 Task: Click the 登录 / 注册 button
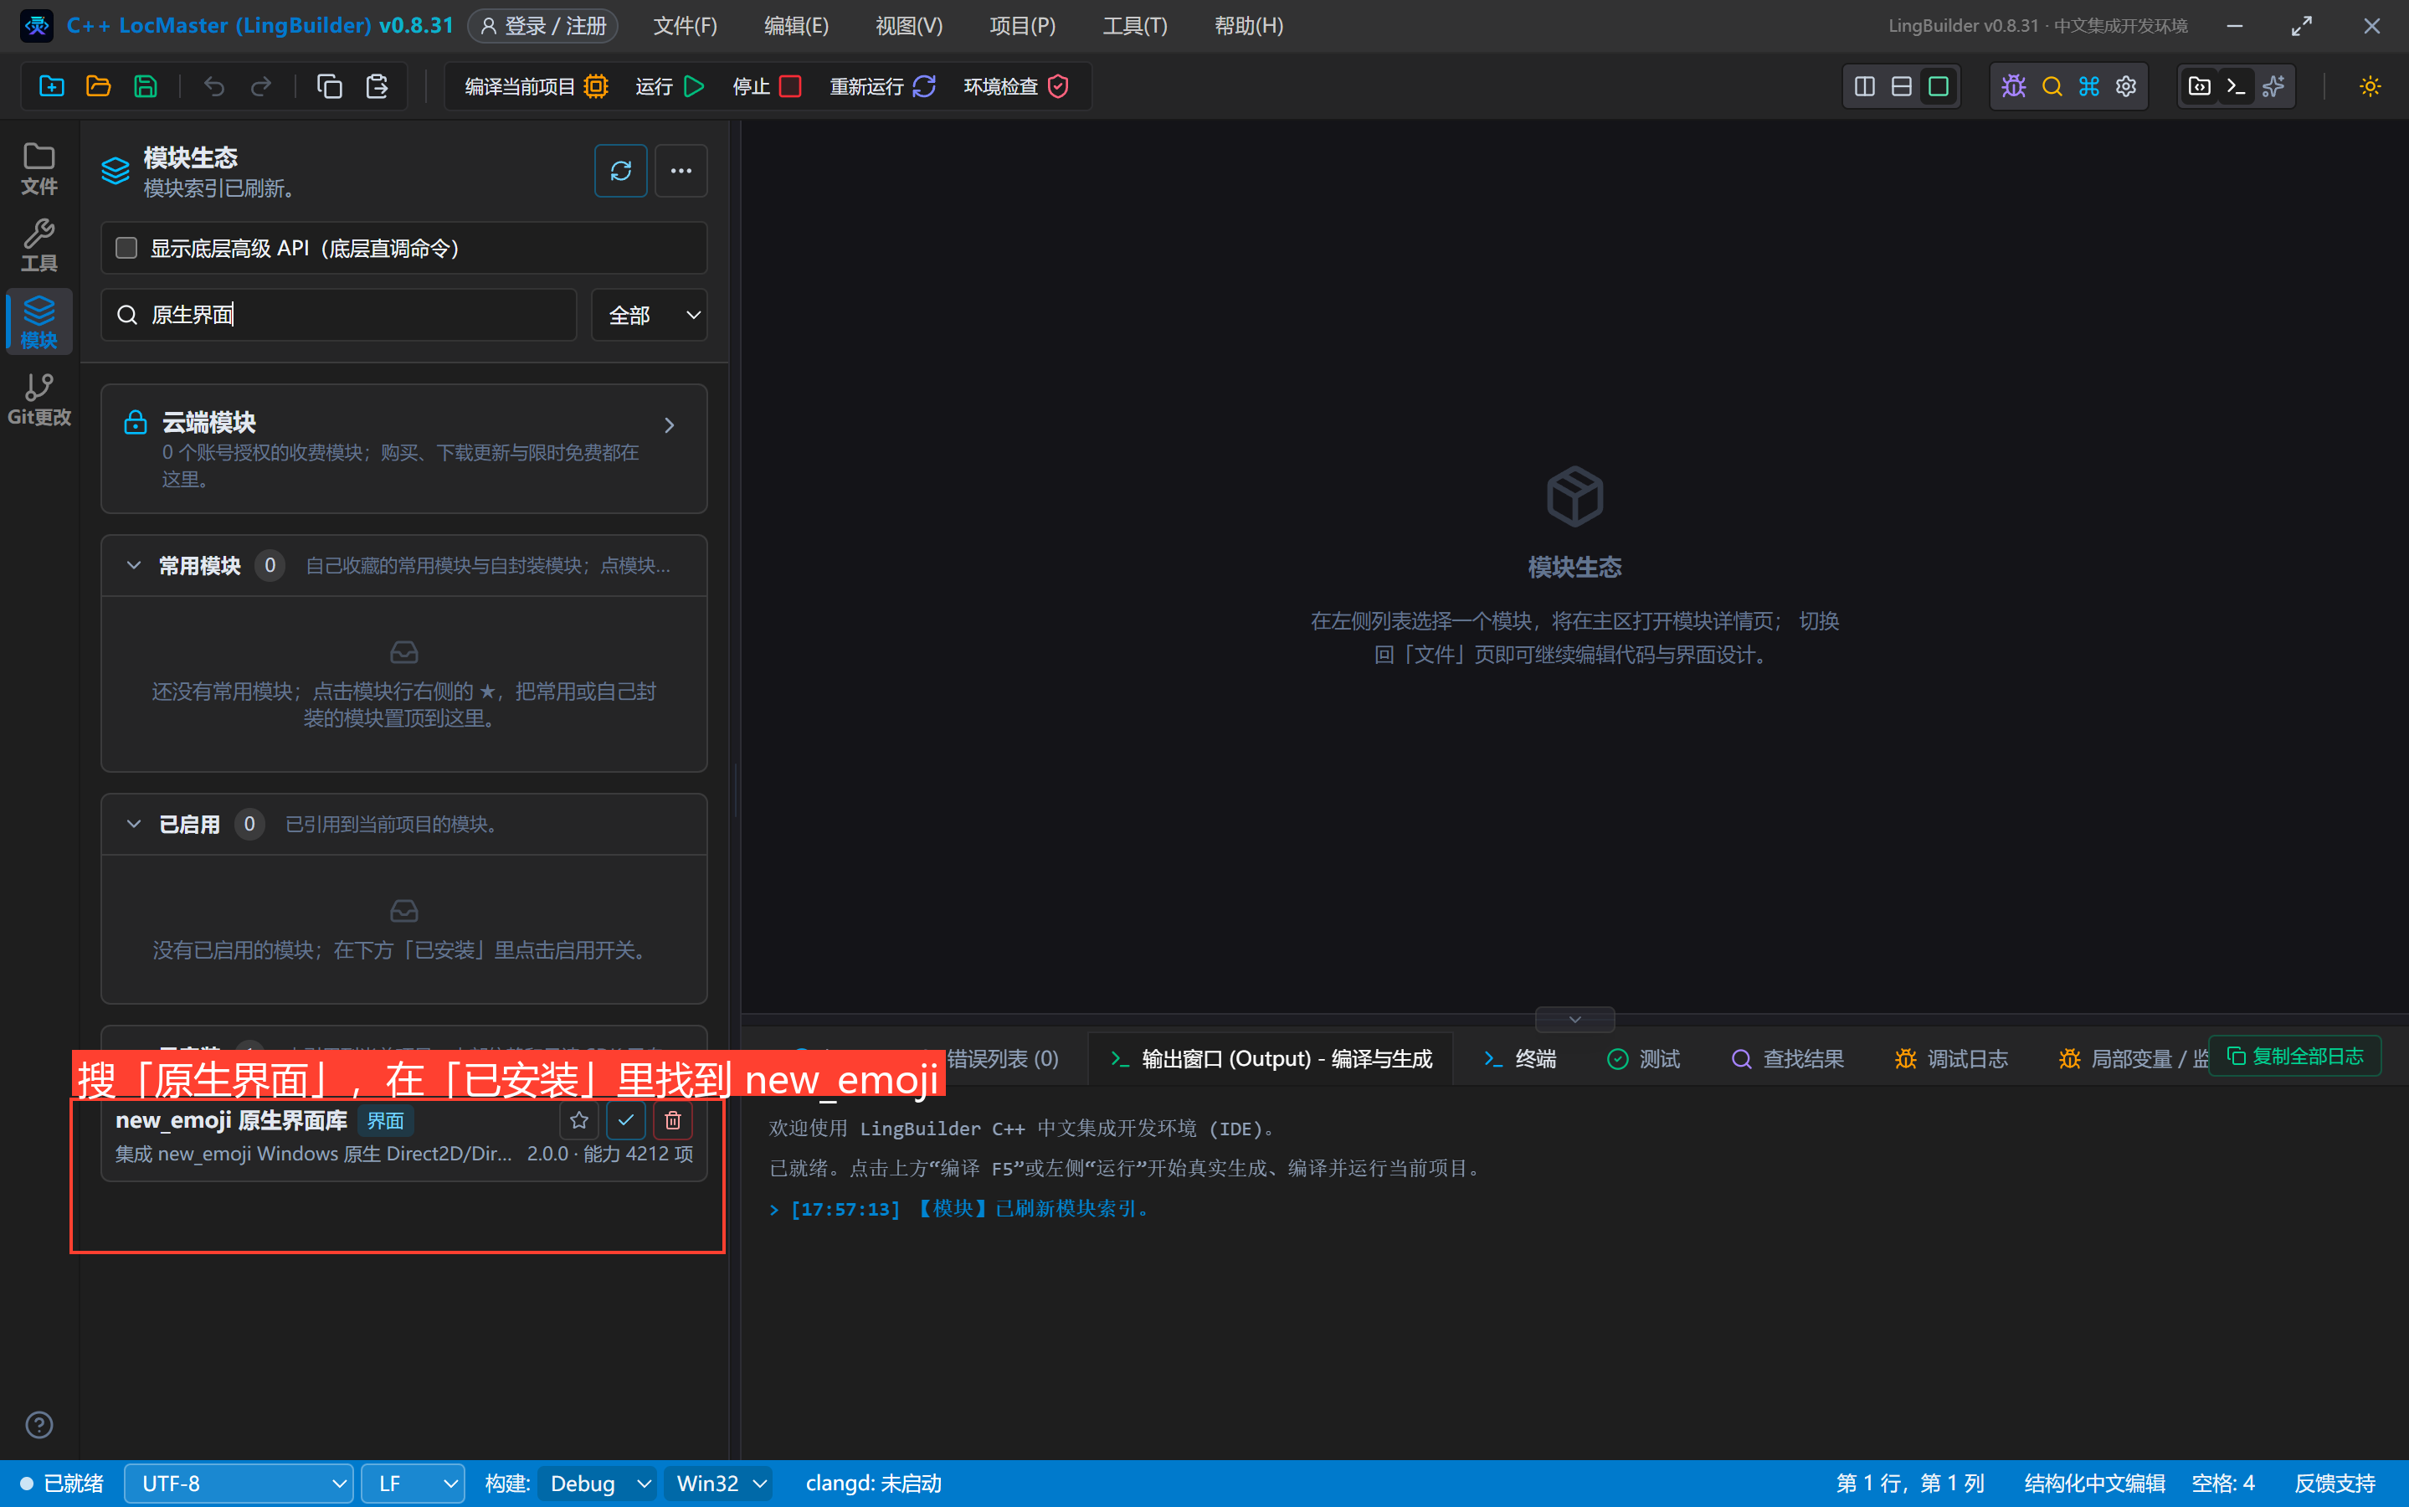pyautogui.click(x=543, y=26)
